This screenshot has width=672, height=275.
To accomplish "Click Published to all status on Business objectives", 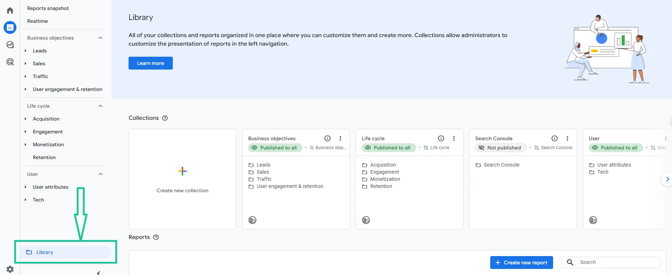I will [275, 148].
